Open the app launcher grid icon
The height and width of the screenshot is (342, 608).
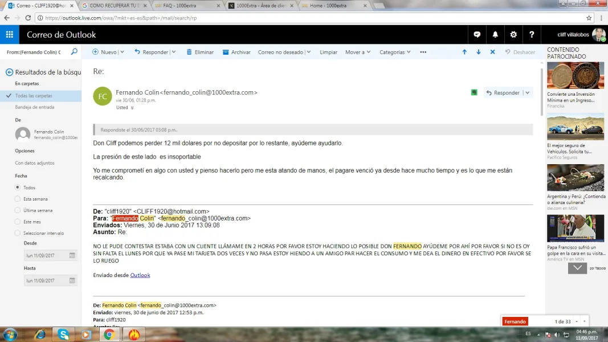tap(9, 35)
